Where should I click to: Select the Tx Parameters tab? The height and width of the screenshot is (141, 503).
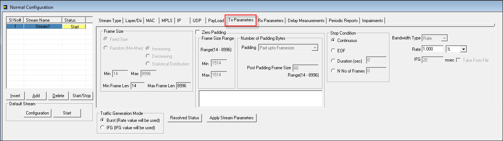241,20
